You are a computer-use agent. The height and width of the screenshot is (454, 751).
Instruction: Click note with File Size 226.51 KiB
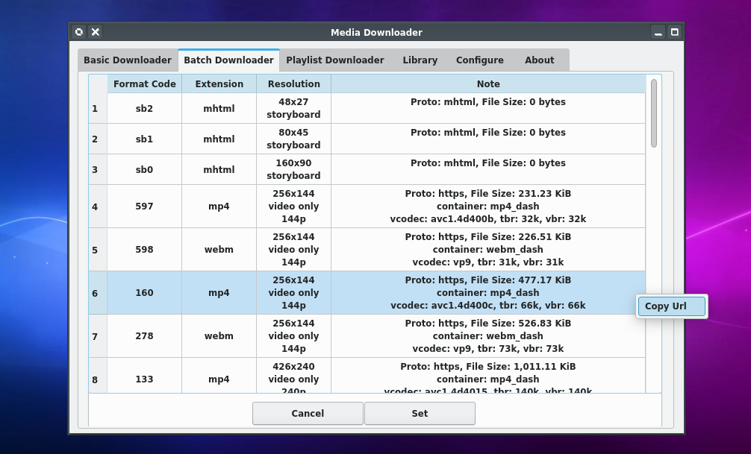[x=488, y=250]
